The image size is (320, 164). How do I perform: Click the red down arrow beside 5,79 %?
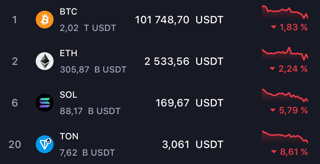tap(273, 110)
